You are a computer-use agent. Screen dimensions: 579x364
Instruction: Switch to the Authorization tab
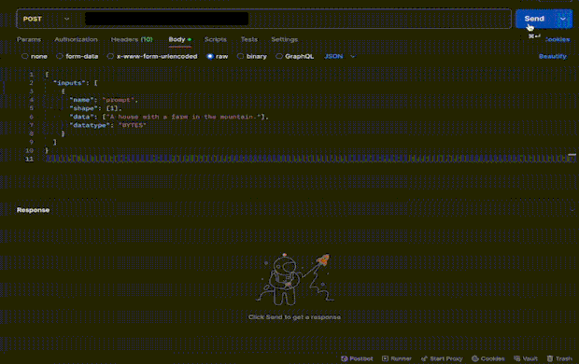coord(76,39)
